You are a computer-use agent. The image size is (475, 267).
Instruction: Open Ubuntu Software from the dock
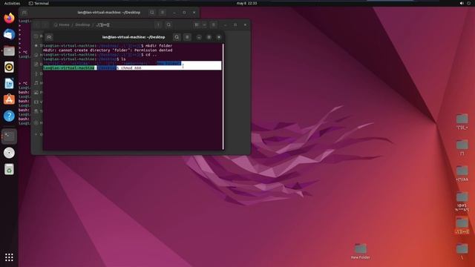(x=9, y=99)
